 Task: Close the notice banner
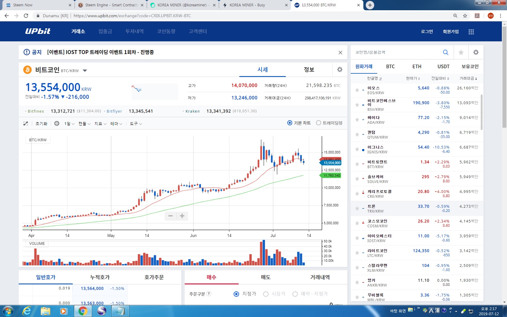point(340,53)
